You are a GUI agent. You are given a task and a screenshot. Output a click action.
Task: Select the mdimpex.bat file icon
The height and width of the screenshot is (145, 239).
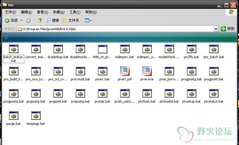[x=125, y=49]
